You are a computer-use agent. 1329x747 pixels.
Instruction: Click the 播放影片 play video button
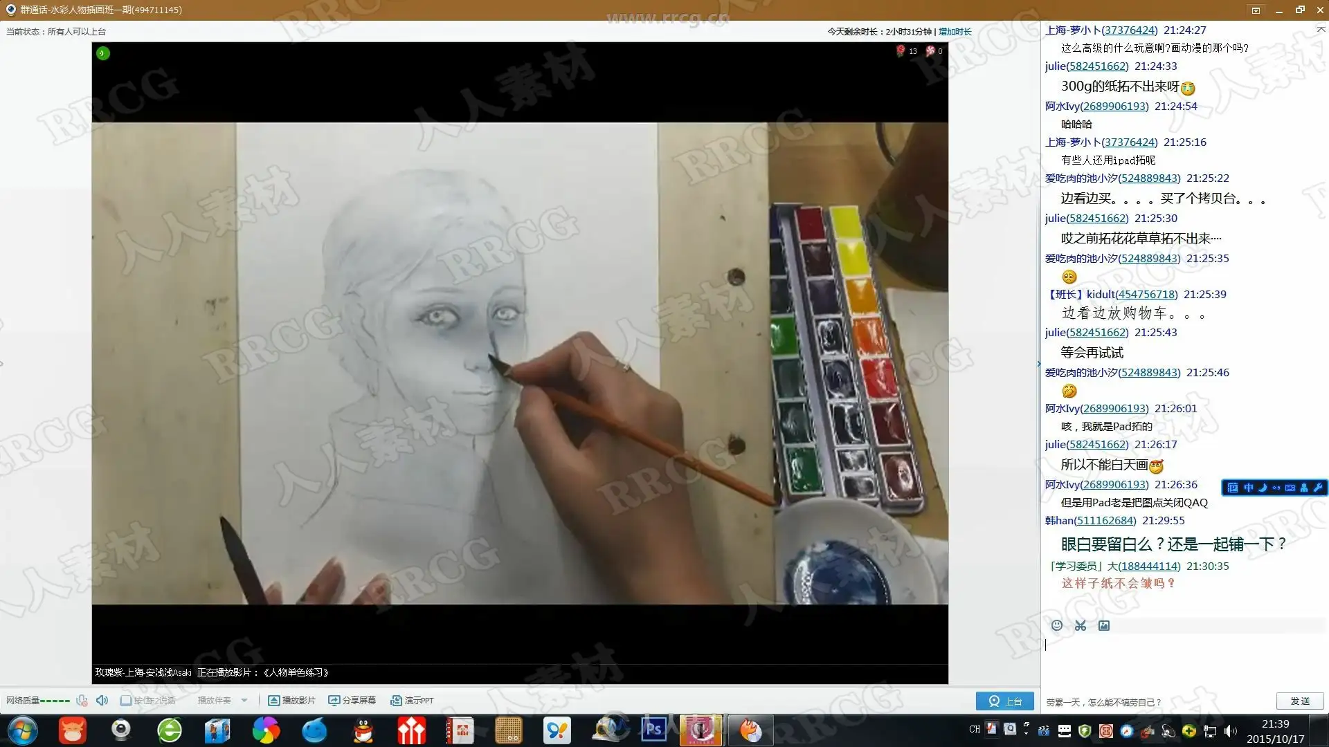coord(291,701)
